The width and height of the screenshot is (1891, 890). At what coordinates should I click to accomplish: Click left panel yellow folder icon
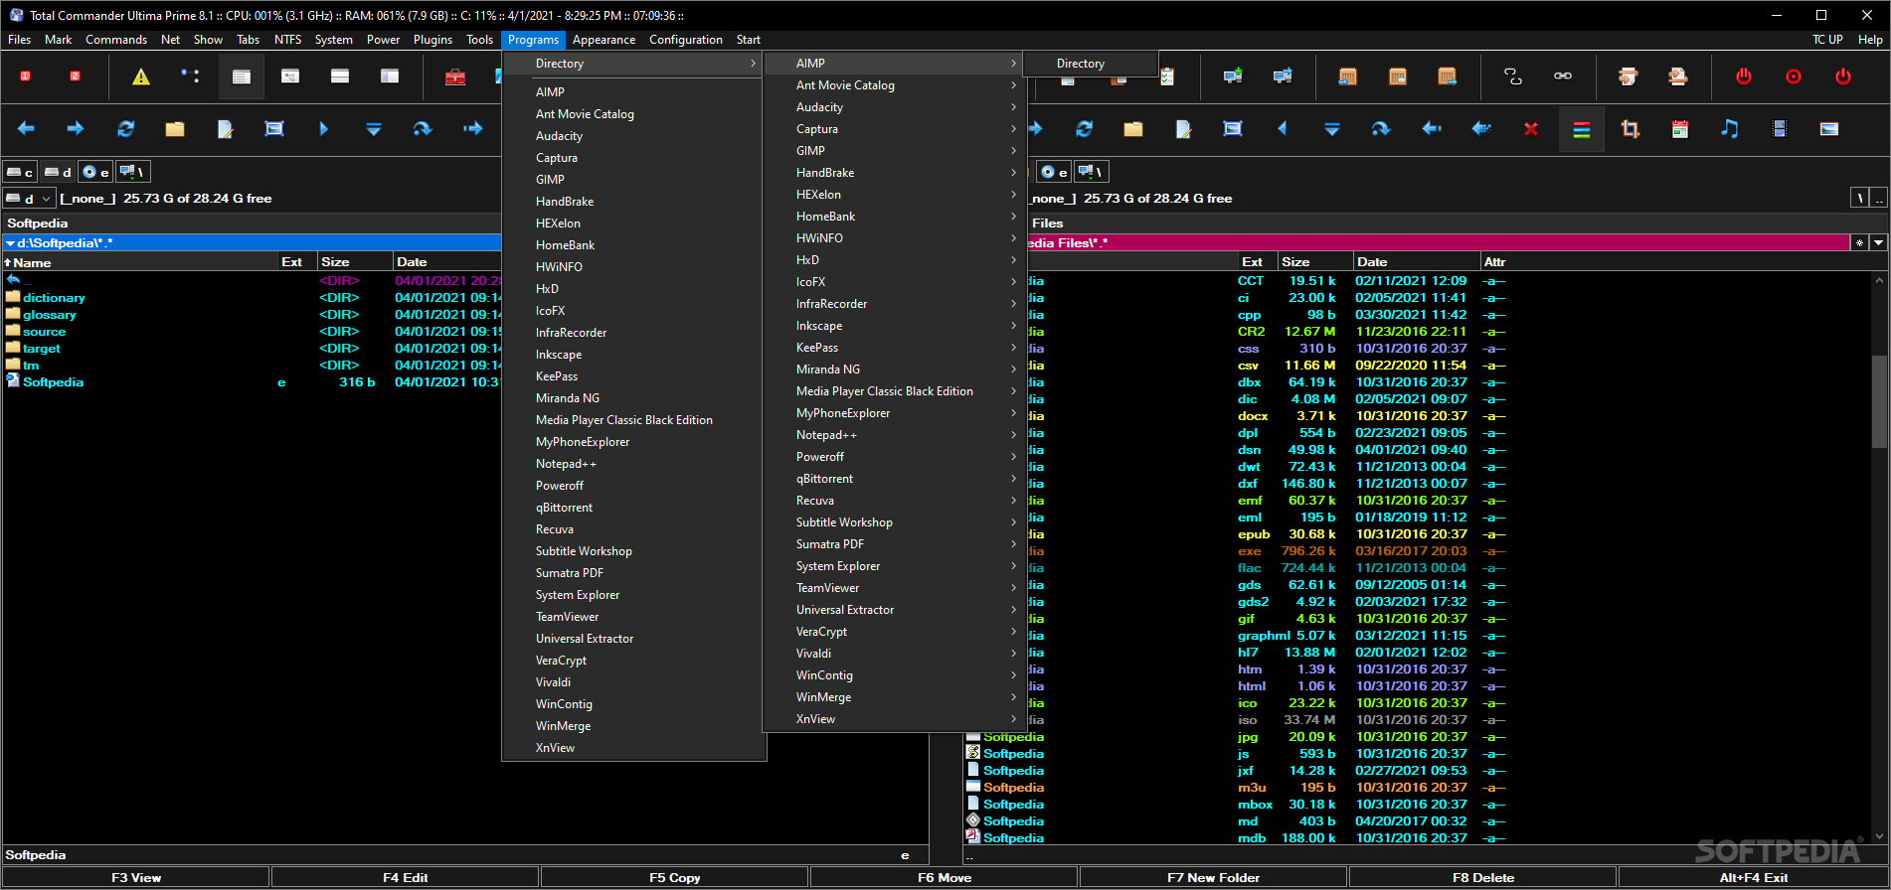pyautogui.click(x=175, y=129)
